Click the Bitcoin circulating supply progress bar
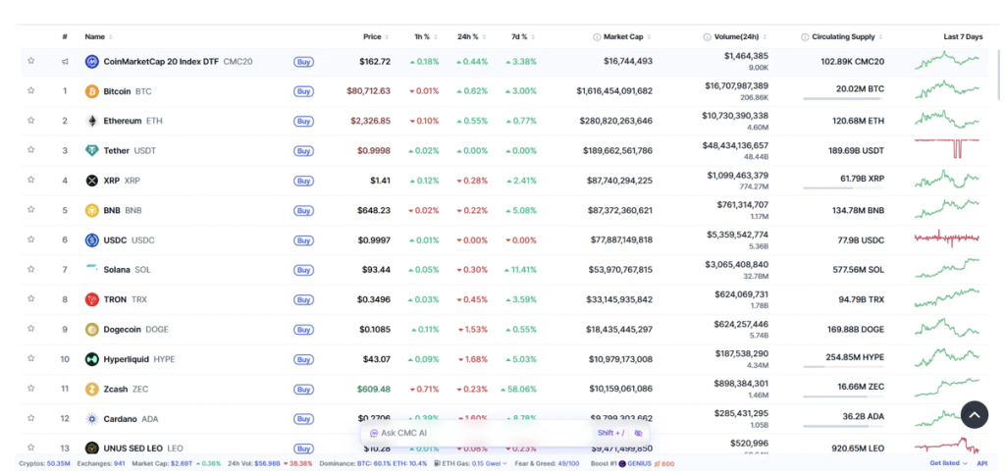1005x476 pixels. tap(843, 99)
